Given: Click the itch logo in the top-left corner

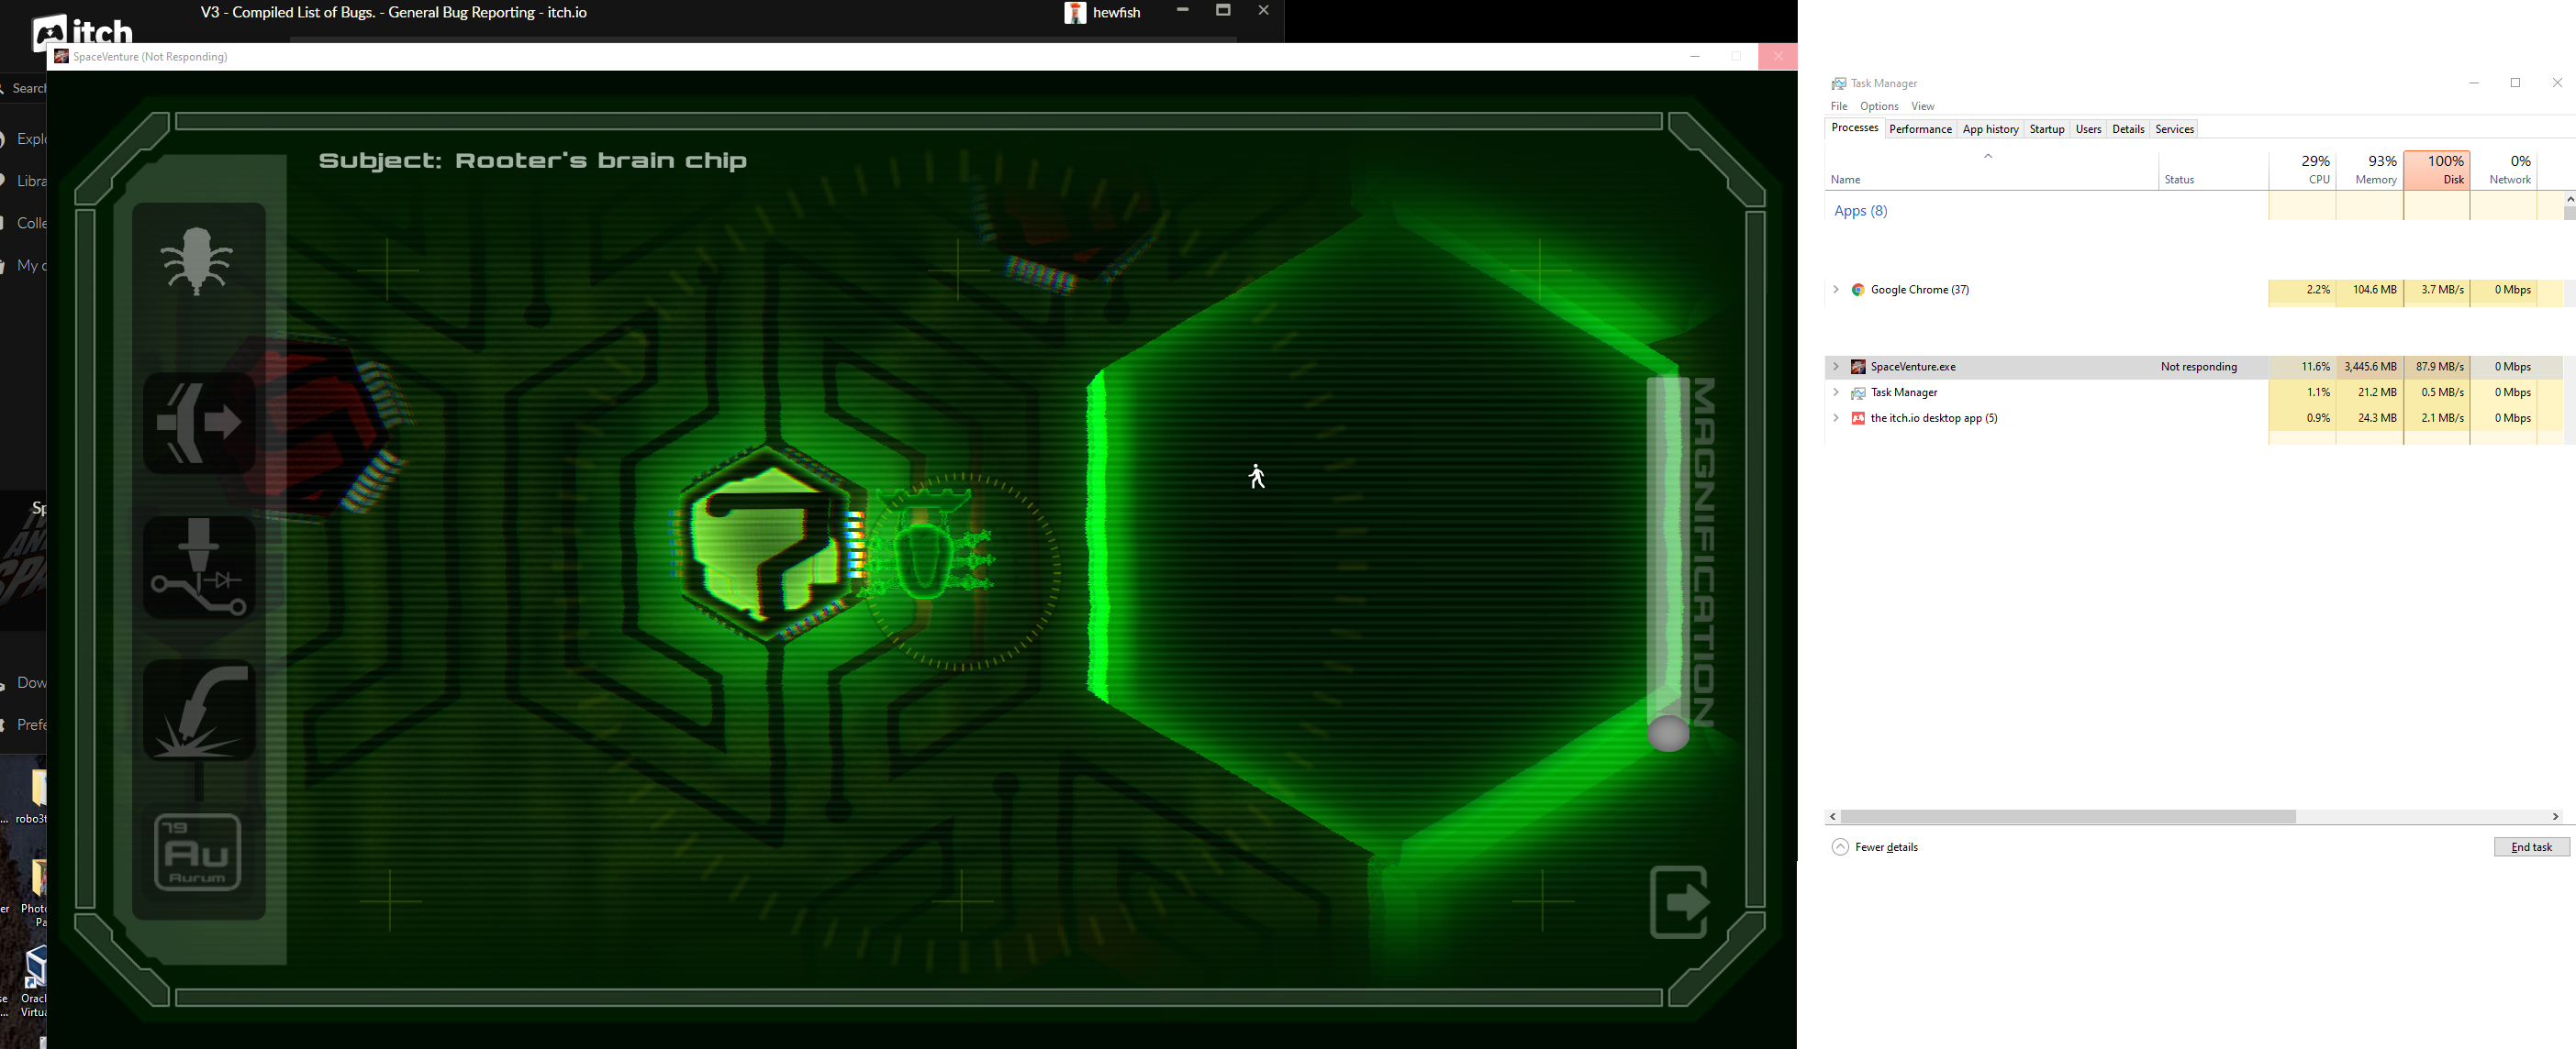Looking at the screenshot, I should [82, 32].
